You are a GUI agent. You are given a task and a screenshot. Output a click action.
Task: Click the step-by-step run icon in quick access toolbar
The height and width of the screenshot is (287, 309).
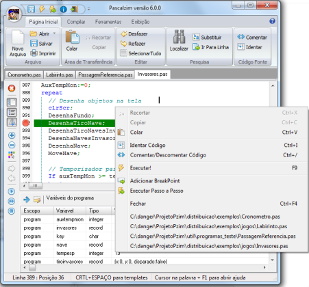coord(53,9)
